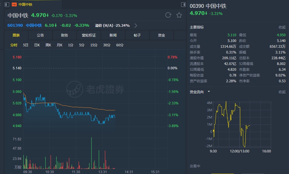
Task: Click the 港股市值 value 209.11亿
Action: (x=229, y=58)
